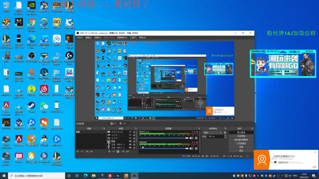The width and height of the screenshot is (319, 179).
Task: Open File Explorer from the taskbar
Action: coord(94,175)
